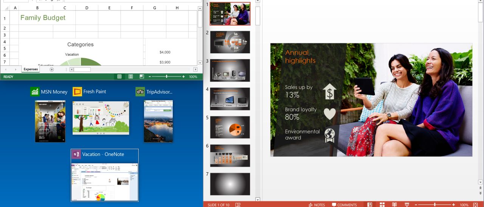Adjust the PowerPoint zoom slider handle
484x207 pixels.
point(435,205)
